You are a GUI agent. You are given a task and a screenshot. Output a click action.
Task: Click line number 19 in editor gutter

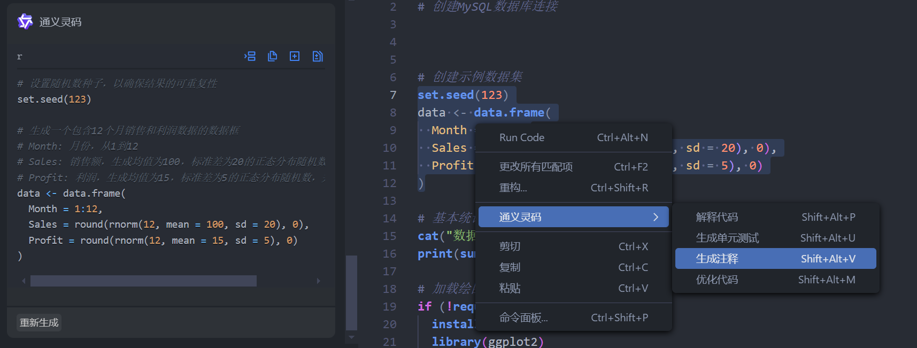390,307
